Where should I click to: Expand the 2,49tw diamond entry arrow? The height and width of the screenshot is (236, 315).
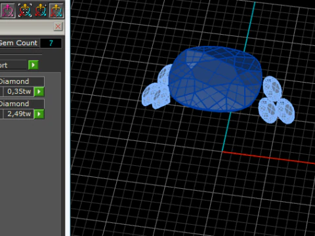tap(39, 114)
